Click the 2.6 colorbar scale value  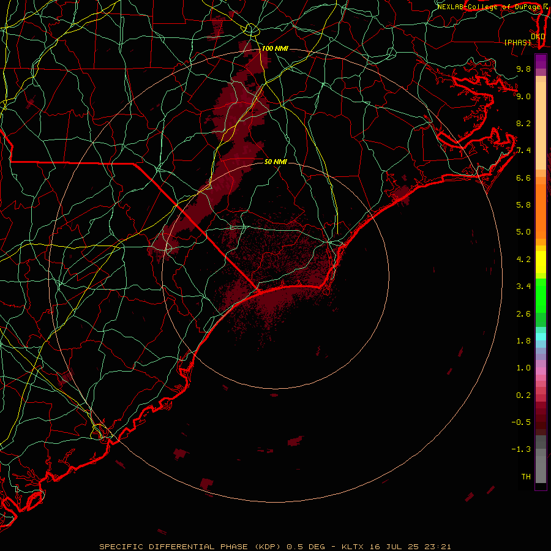(523, 313)
